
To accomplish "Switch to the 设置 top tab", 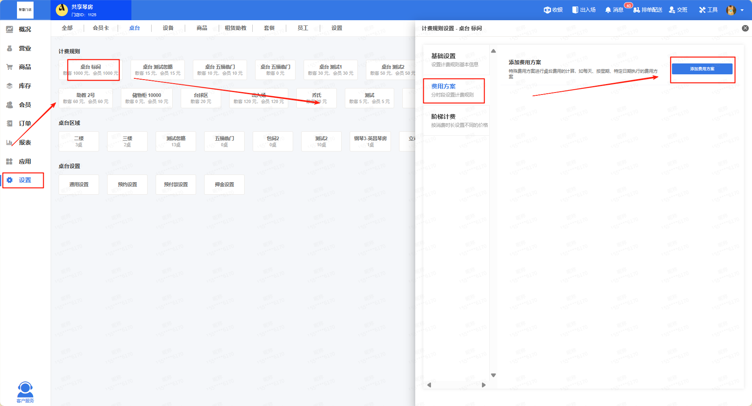I will click(x=337, y=28).
